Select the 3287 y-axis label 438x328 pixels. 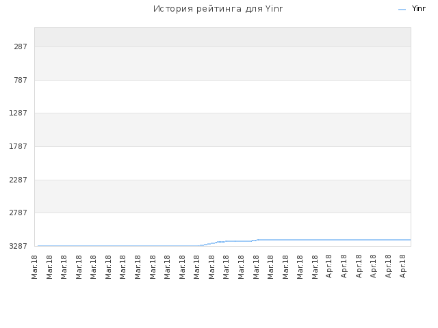point(18,246)
